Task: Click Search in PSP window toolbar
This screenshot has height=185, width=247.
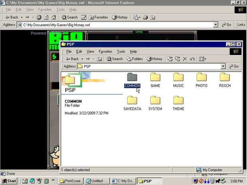Action: click(114, 59)
